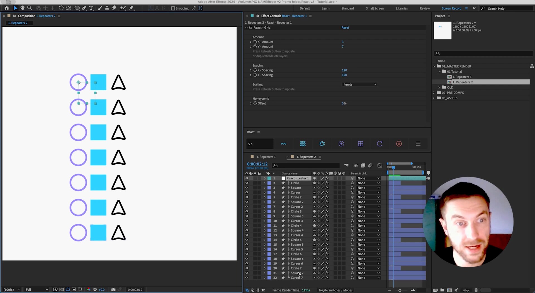Expand the 02_PRE-COMPS folder
Viewport: 535px width, 293px height.
click(x=434, y=93)
